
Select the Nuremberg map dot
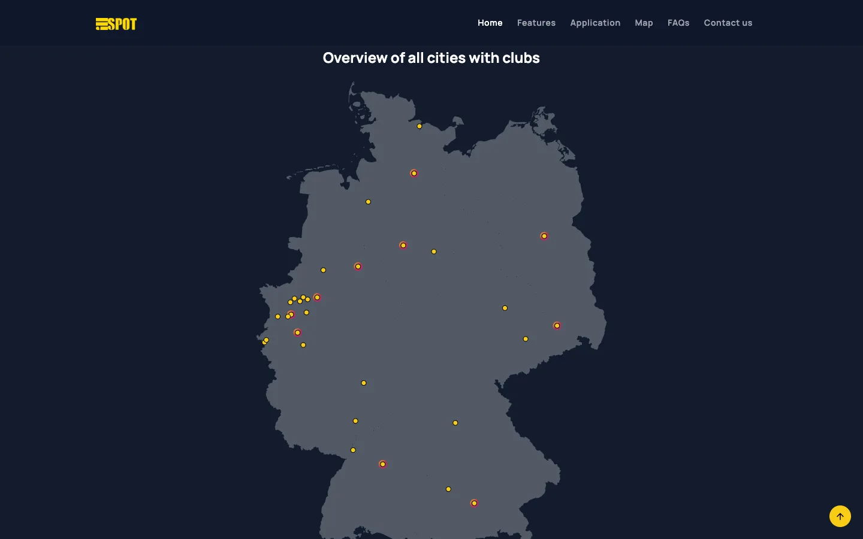click(x=455, y=423)
